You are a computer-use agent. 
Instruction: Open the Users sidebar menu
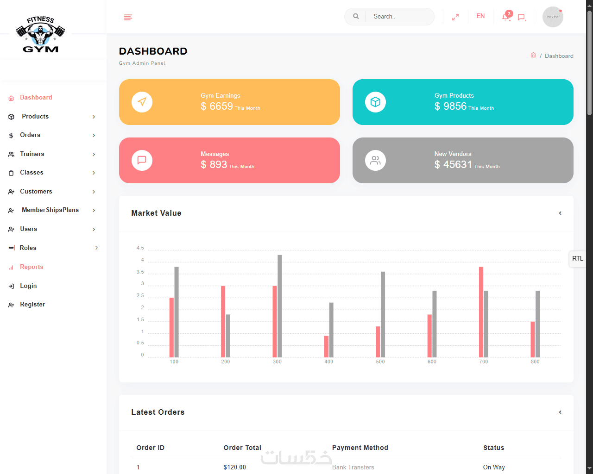point(29,229)
